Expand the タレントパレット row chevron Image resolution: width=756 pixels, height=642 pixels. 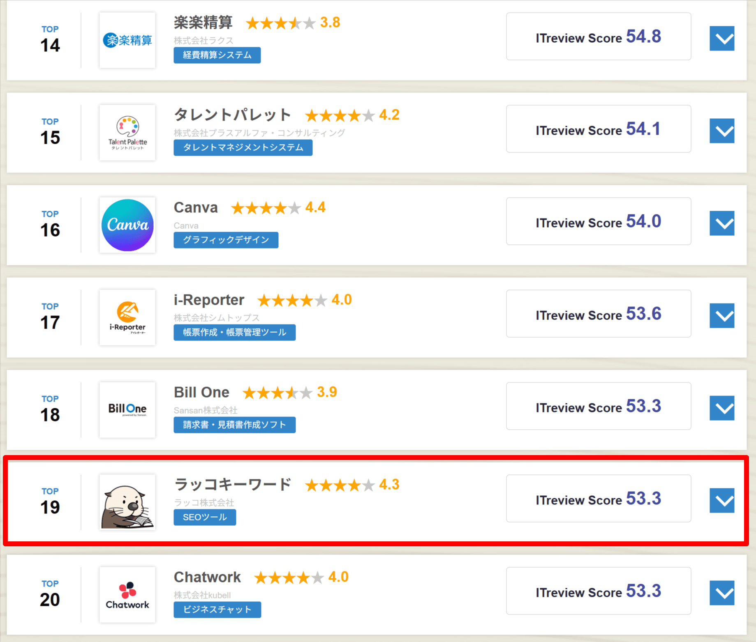721,131
